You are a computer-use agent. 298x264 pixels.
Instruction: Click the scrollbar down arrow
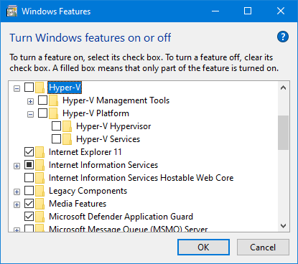[284, 225]
